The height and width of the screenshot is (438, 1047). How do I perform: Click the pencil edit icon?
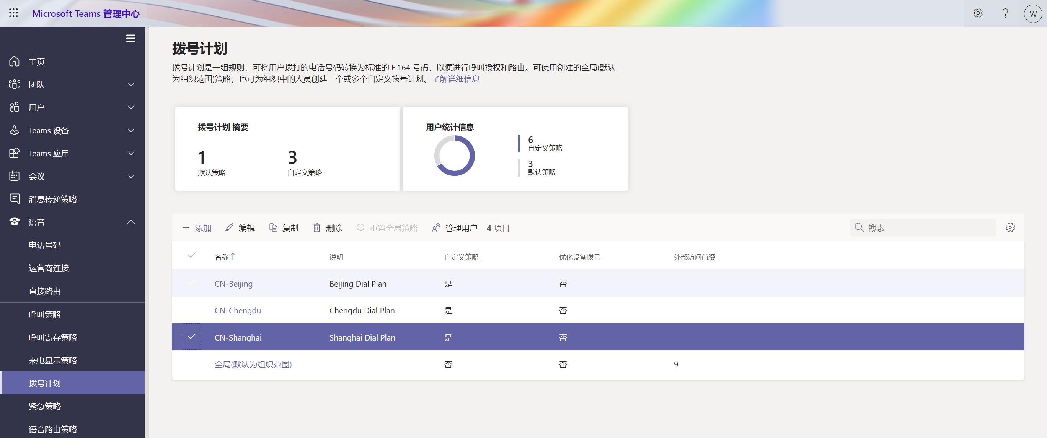[229, 228]
